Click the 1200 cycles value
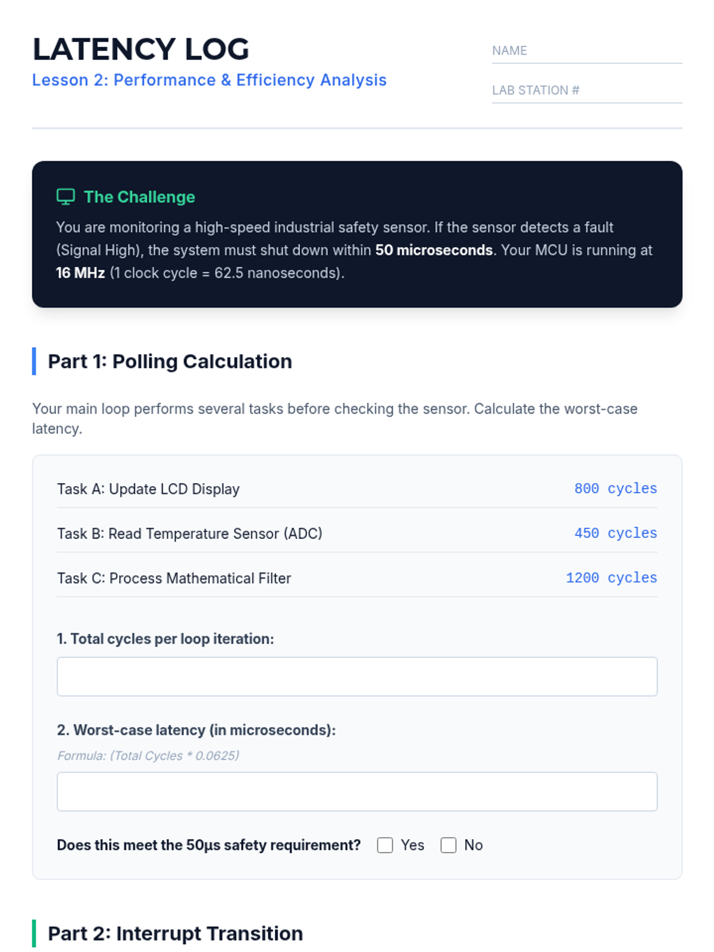Screen dimensions: 714x952 [x=612, y=578]
